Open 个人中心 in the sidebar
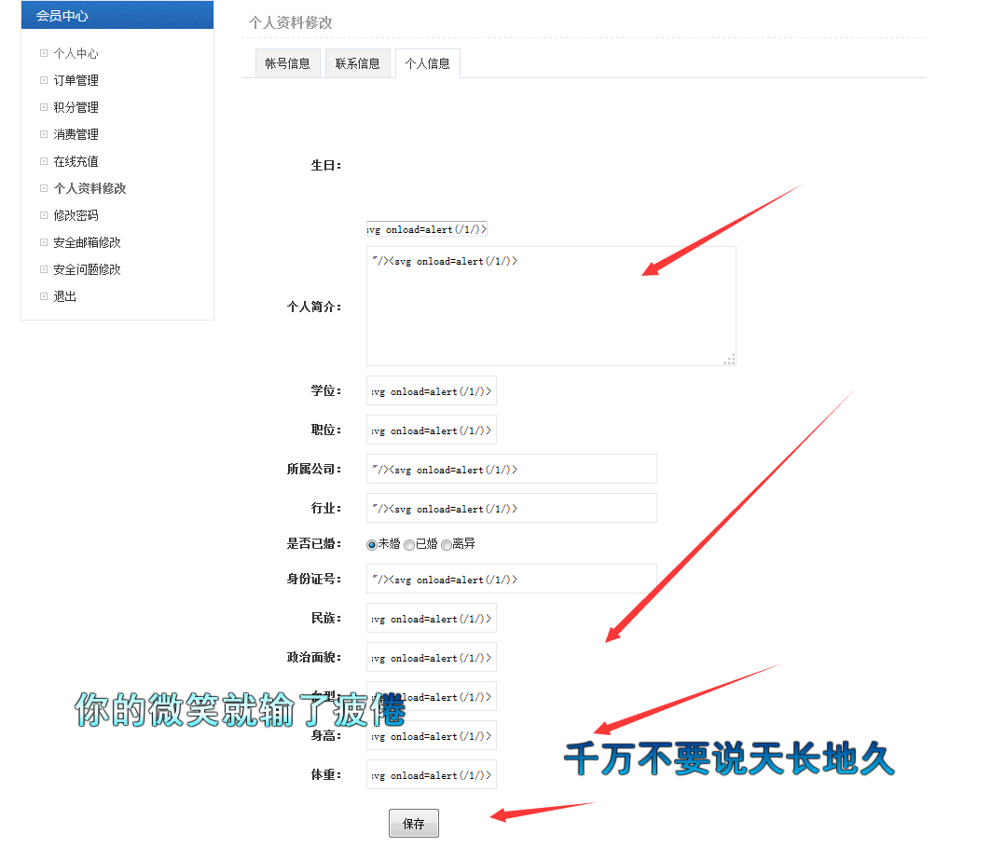This screenshot has height=847, width=1005. coord(76,53)
